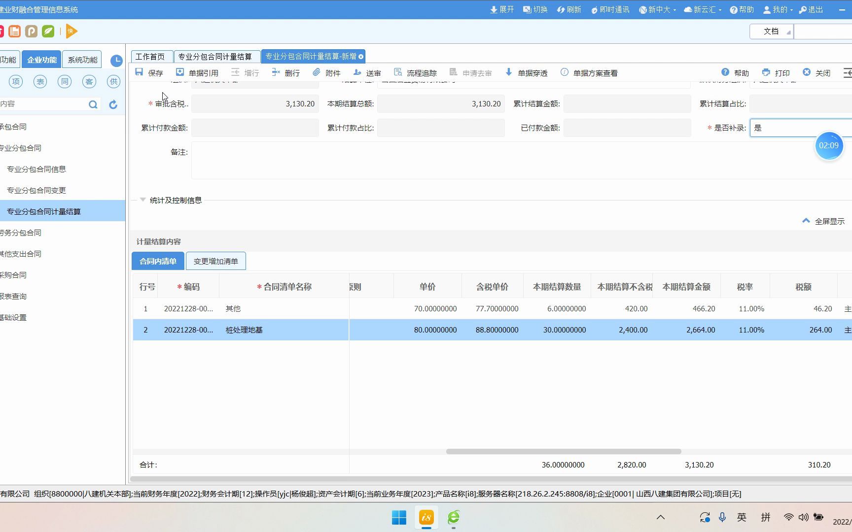The width and height of the screenshot is (852, 532).
Task: Click the 保存 save icon
Action: 140,72
